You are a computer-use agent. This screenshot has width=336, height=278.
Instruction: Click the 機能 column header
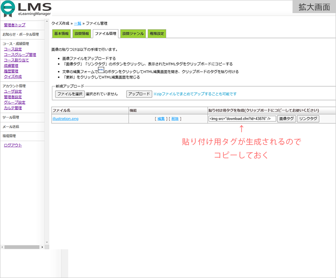(168, 110)
